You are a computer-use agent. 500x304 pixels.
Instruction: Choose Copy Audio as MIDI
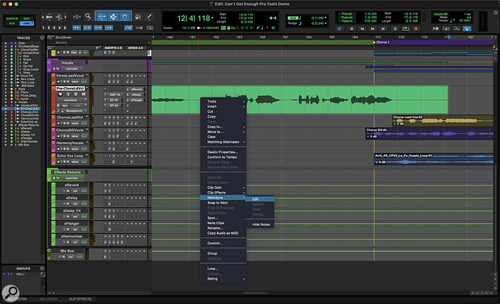[x=223, y=233]
